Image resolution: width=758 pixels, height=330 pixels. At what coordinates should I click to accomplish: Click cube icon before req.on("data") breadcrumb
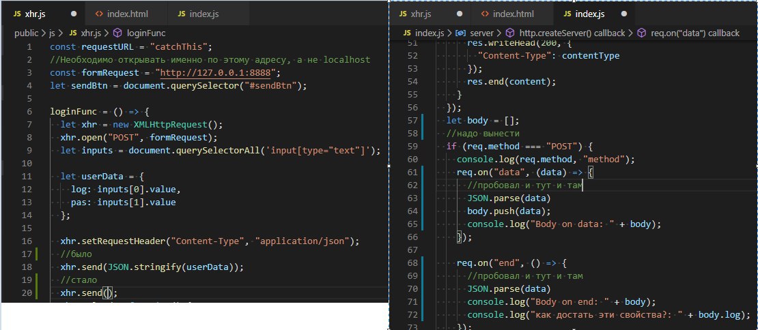(641, 33)
